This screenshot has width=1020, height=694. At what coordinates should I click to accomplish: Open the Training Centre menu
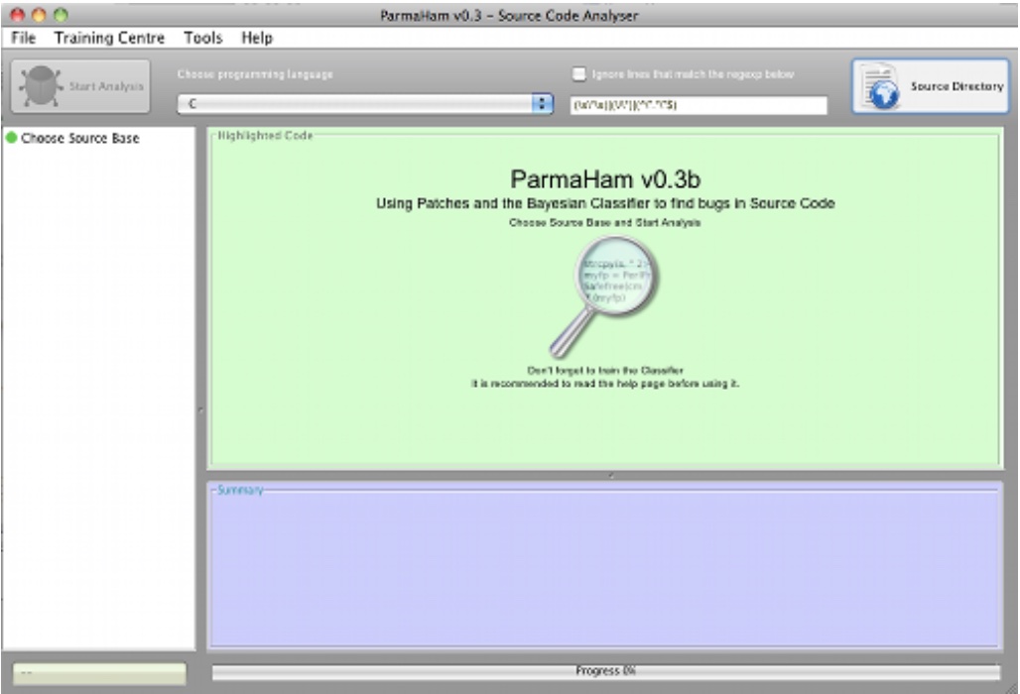(109, 38)
